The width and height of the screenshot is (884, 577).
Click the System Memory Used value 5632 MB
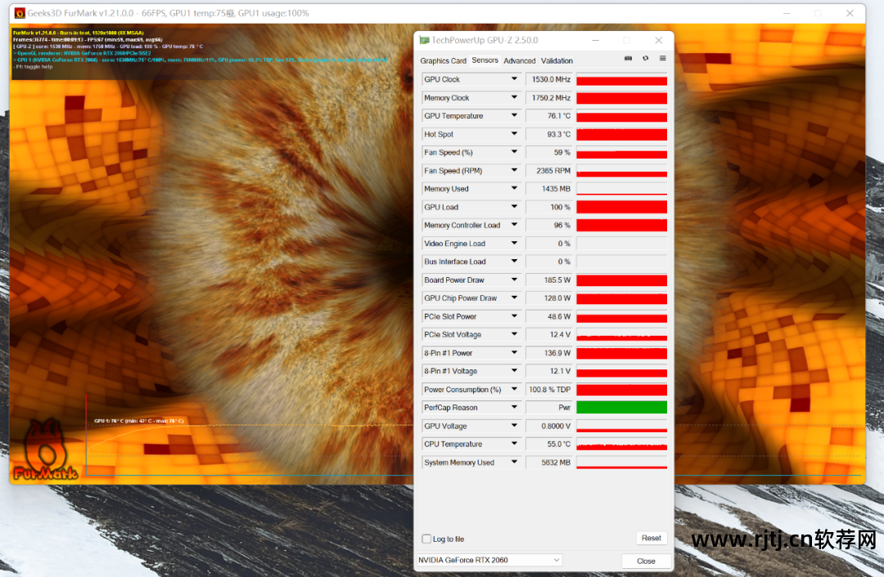tap(556, 462)
